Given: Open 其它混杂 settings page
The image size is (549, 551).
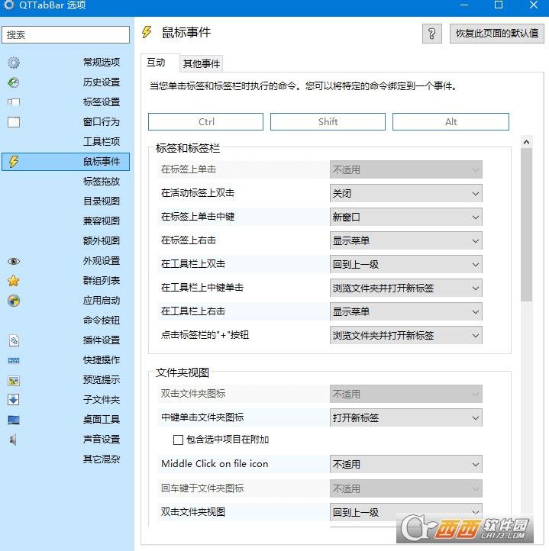Looking at the screenshot, I should [66, 459].
